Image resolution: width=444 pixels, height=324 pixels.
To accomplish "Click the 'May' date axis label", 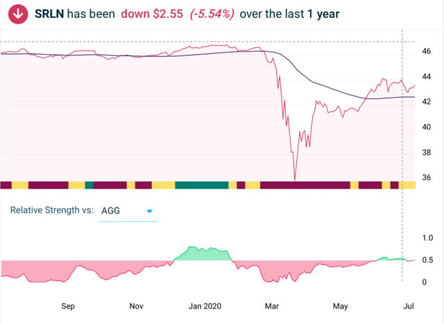I will coord(341,306).
